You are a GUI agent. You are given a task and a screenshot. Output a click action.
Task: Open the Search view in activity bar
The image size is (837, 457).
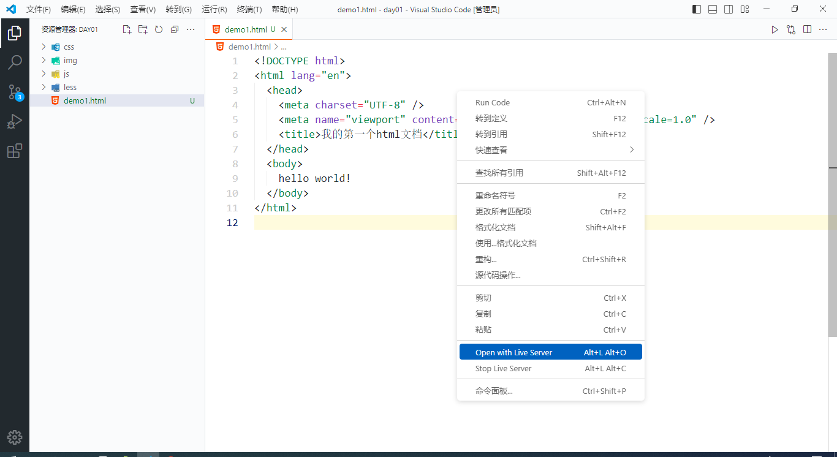tap(15, 62)
